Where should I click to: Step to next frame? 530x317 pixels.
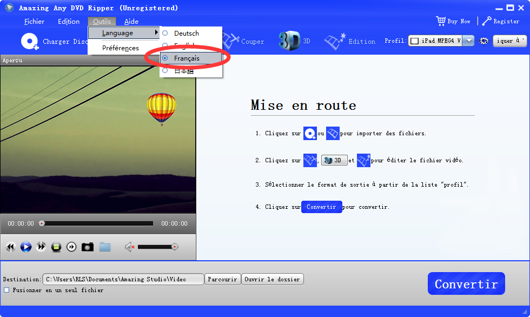pyautogui.click(x=71, y=247)
